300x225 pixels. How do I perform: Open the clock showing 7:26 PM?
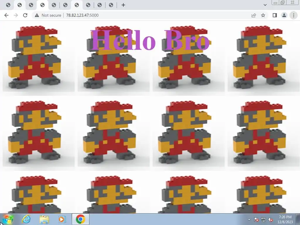coord(285,219)
